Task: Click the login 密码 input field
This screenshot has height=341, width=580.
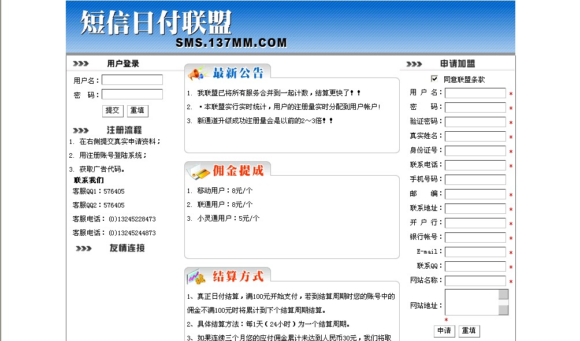Action: [132, 94]
